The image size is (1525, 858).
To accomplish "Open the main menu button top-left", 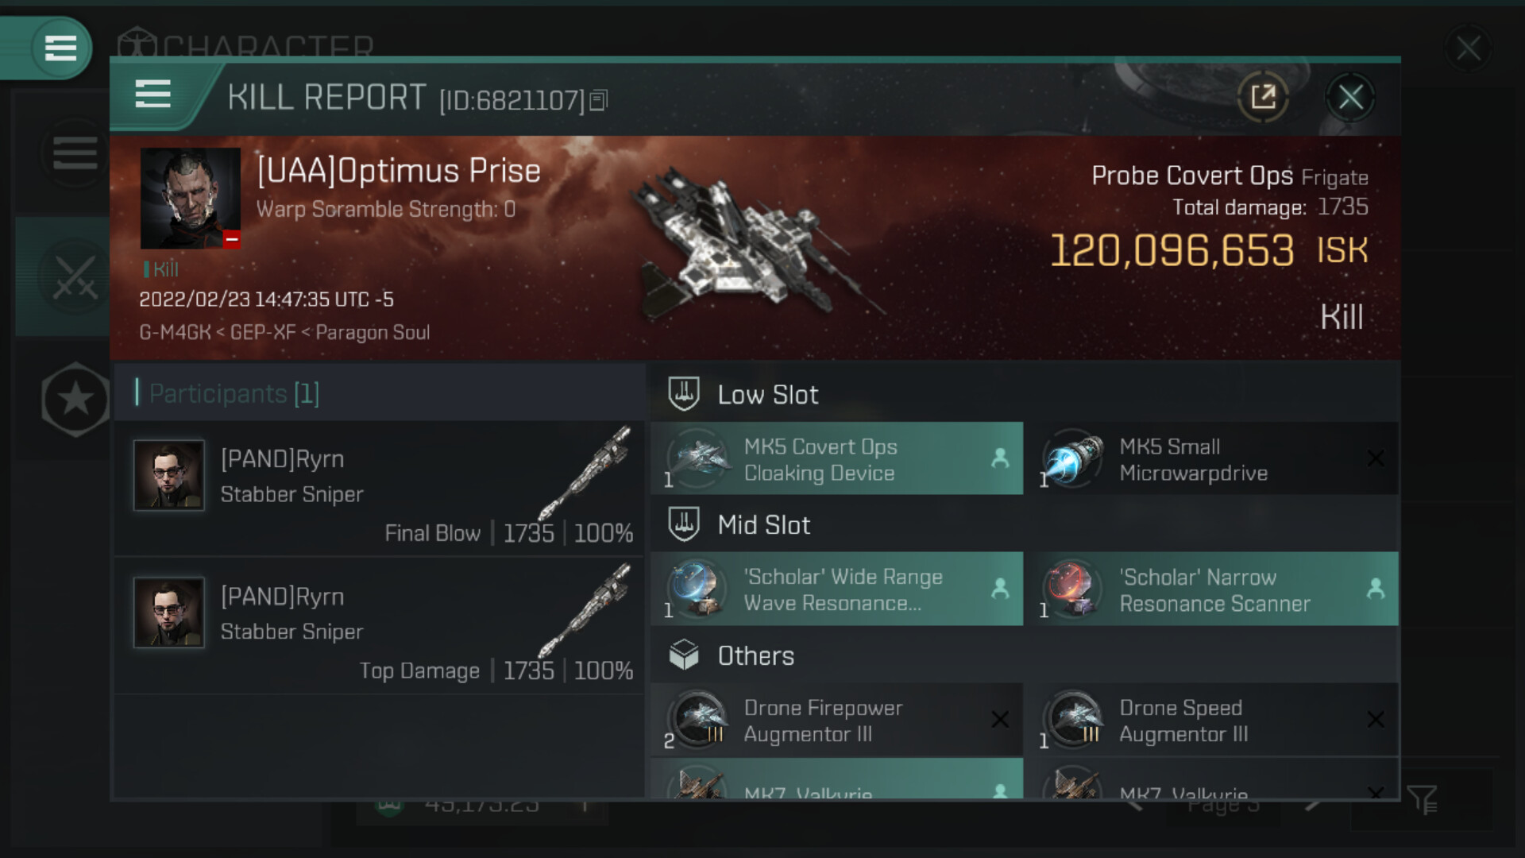I will point(60,48).
